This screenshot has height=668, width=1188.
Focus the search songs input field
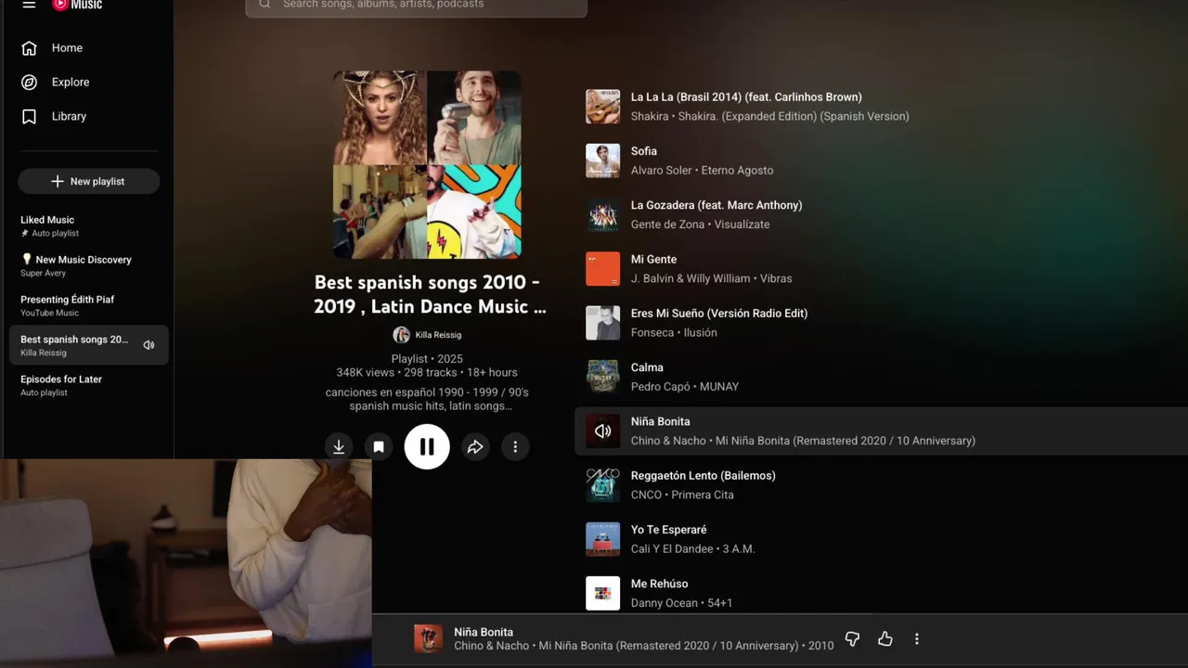pos(416,6)
